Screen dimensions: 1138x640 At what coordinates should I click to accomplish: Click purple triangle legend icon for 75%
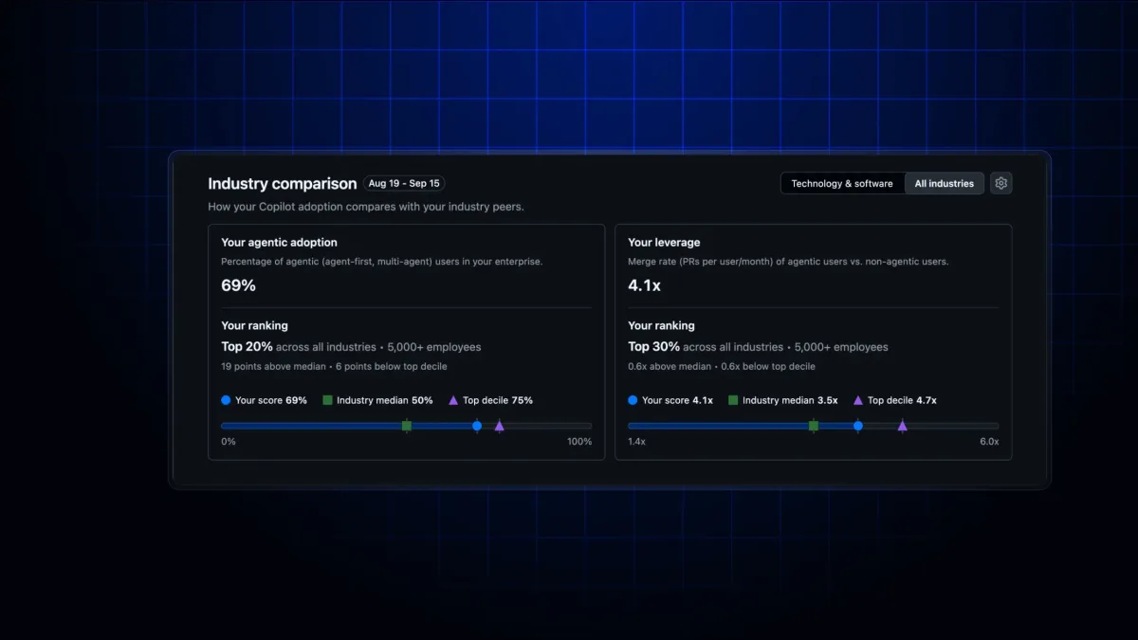pyautogui.click(x=453, y=400)
